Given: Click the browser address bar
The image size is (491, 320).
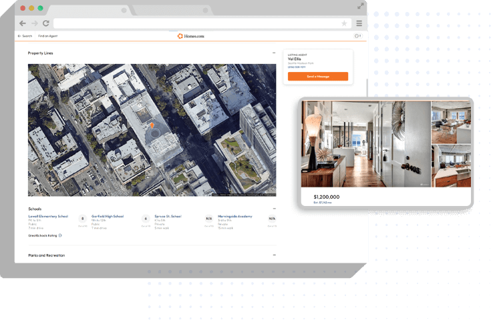Looking at the screenshot, I should coord(202,23).
